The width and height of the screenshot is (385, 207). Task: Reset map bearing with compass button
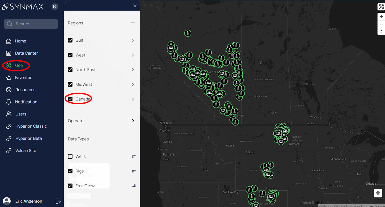click(x=381, y=31)
